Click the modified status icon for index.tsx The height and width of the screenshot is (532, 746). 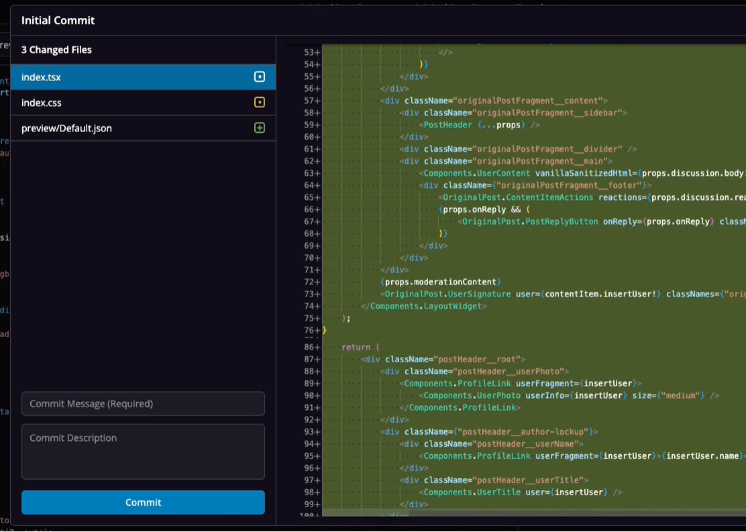(x=260, y=77)
